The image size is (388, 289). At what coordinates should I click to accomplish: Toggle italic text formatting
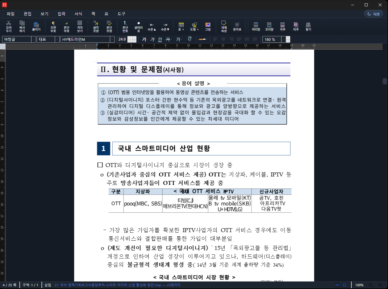(152, 39)
